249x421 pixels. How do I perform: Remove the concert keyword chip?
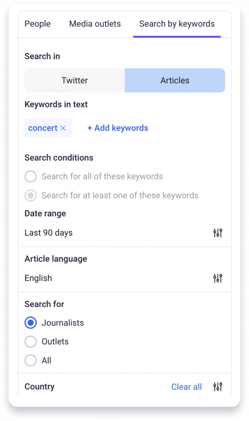[x=63, y=128]
